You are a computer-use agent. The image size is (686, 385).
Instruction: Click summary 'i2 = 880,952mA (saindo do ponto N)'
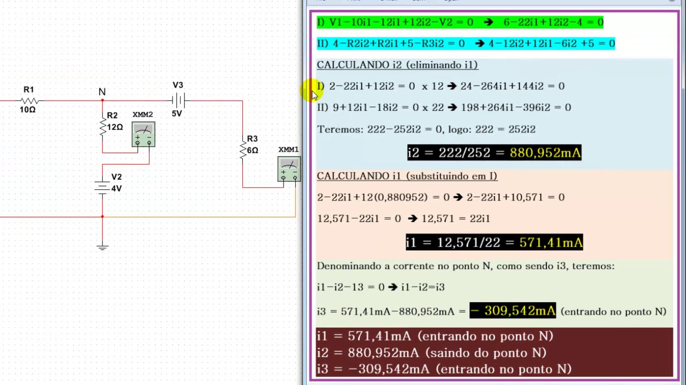pyautogui.click(x=431, y=353)
